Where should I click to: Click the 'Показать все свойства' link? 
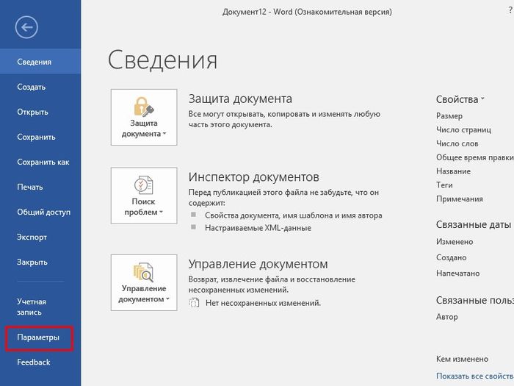[x=474, y=376]
